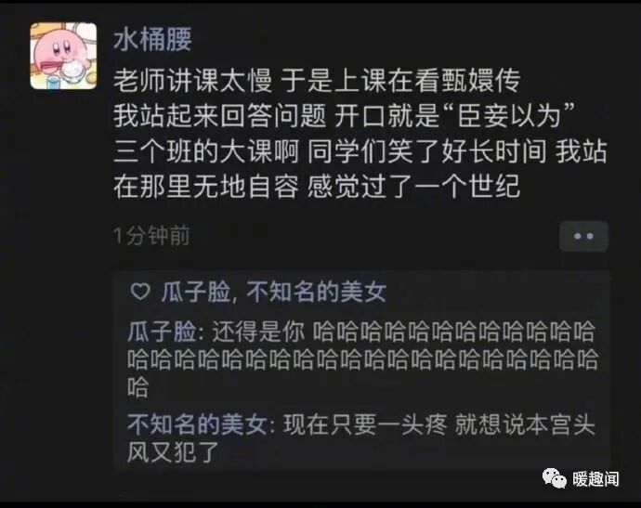Click the heart icon in likes row
Viewport: 641px width, 508px height.
pyautogui.click(x=140, y=292)
